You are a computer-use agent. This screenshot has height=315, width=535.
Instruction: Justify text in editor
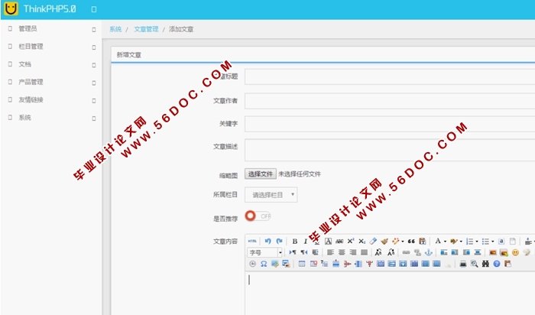click(364, 252)
